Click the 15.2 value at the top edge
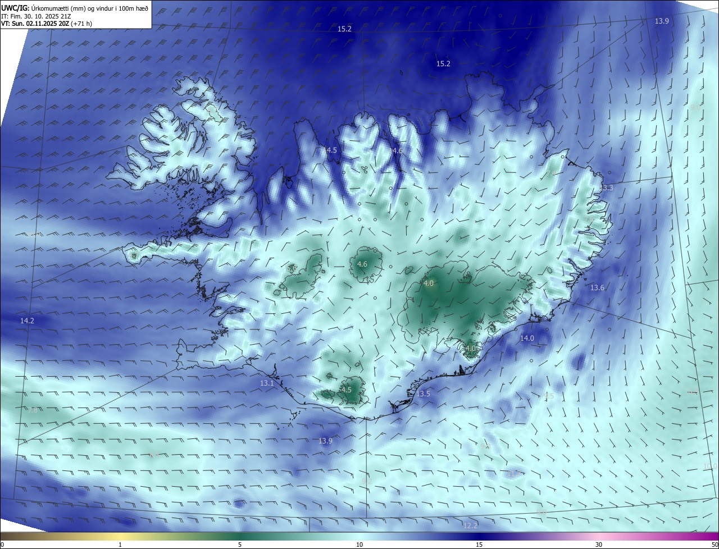The height and width of the screenshot is (549, 719). (344, 29)
